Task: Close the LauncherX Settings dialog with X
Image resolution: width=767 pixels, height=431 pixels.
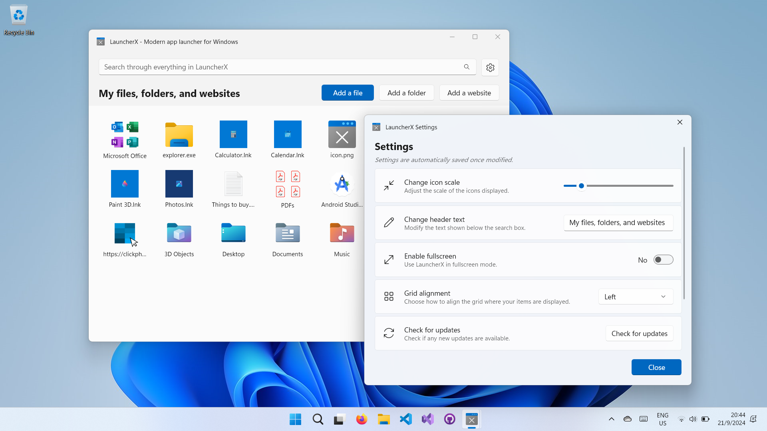Action: click(680, 122)
